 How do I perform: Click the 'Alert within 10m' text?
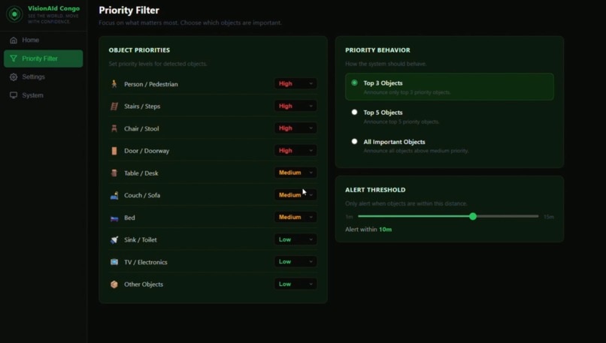[x=368, y=230]
